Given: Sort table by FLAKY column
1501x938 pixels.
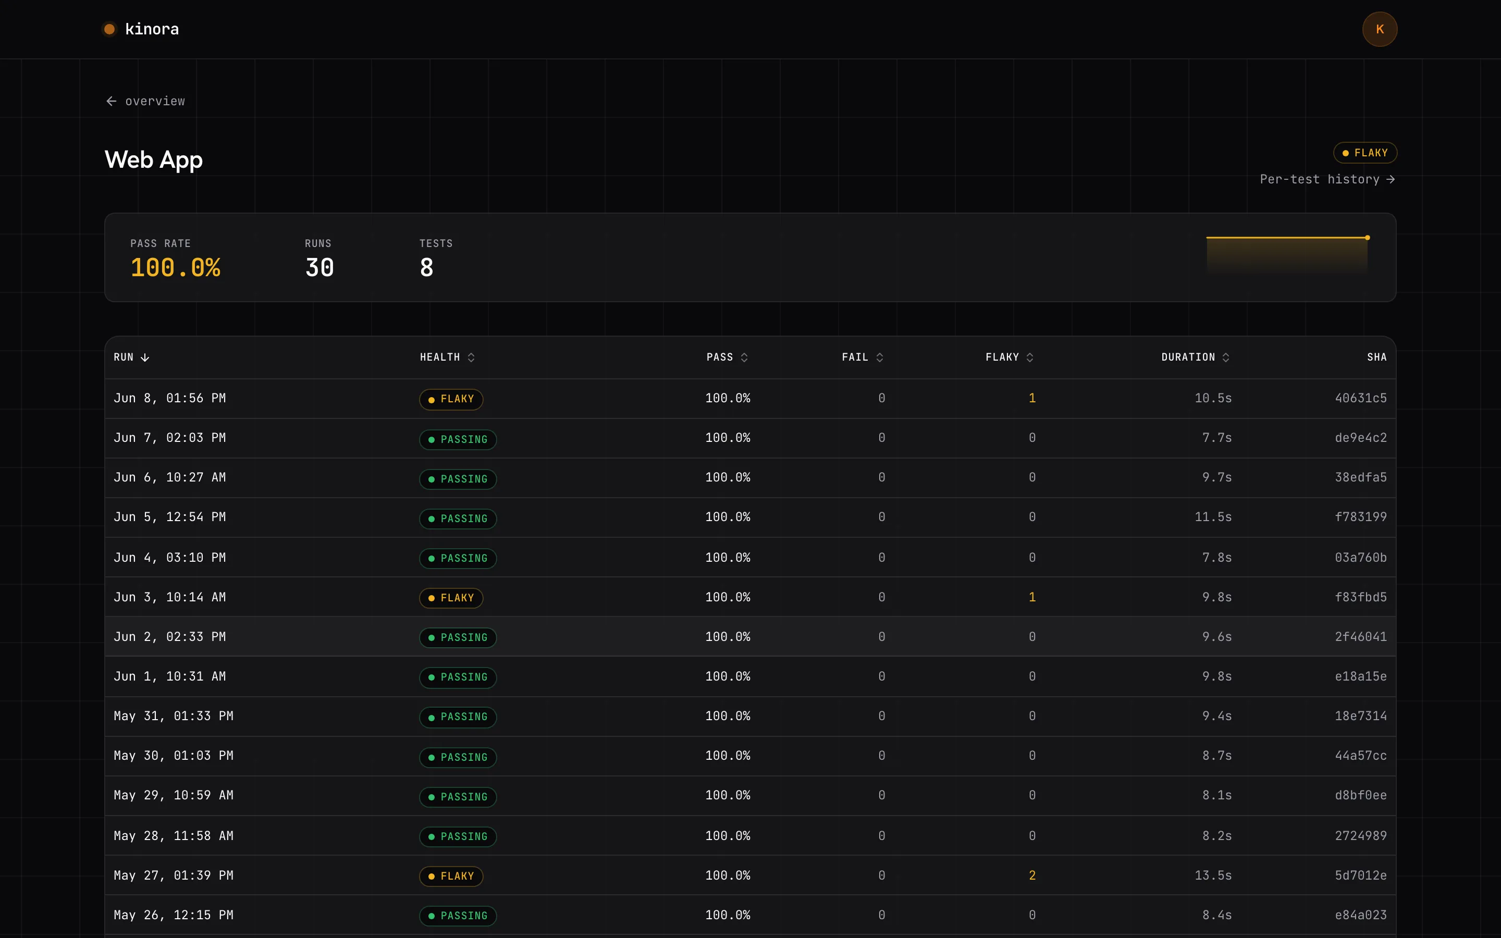Looking at the screenshot, I should pos(1009,357).
